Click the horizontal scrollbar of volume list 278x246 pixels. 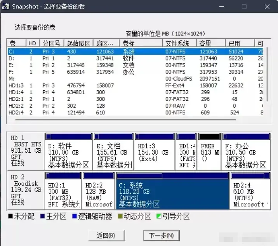[x=125, y=120]
